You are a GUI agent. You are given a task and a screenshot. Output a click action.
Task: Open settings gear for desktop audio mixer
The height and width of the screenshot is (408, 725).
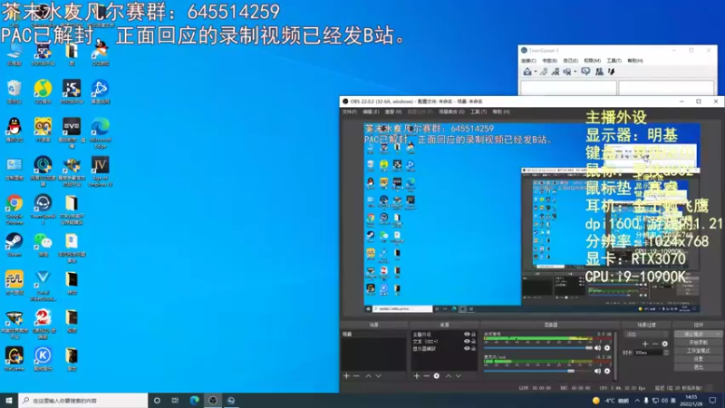pos(607,348)
